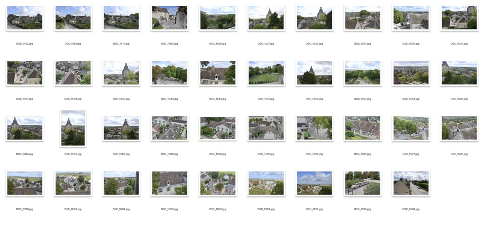Click the file name label "DSC_1599.jpg"
Viewport: 491px width, 226px height.
[x=25, y=209]
